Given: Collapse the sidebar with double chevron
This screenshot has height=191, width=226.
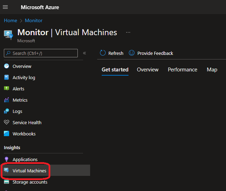Looking at the screenshot, I should click(x=84, y=53).
